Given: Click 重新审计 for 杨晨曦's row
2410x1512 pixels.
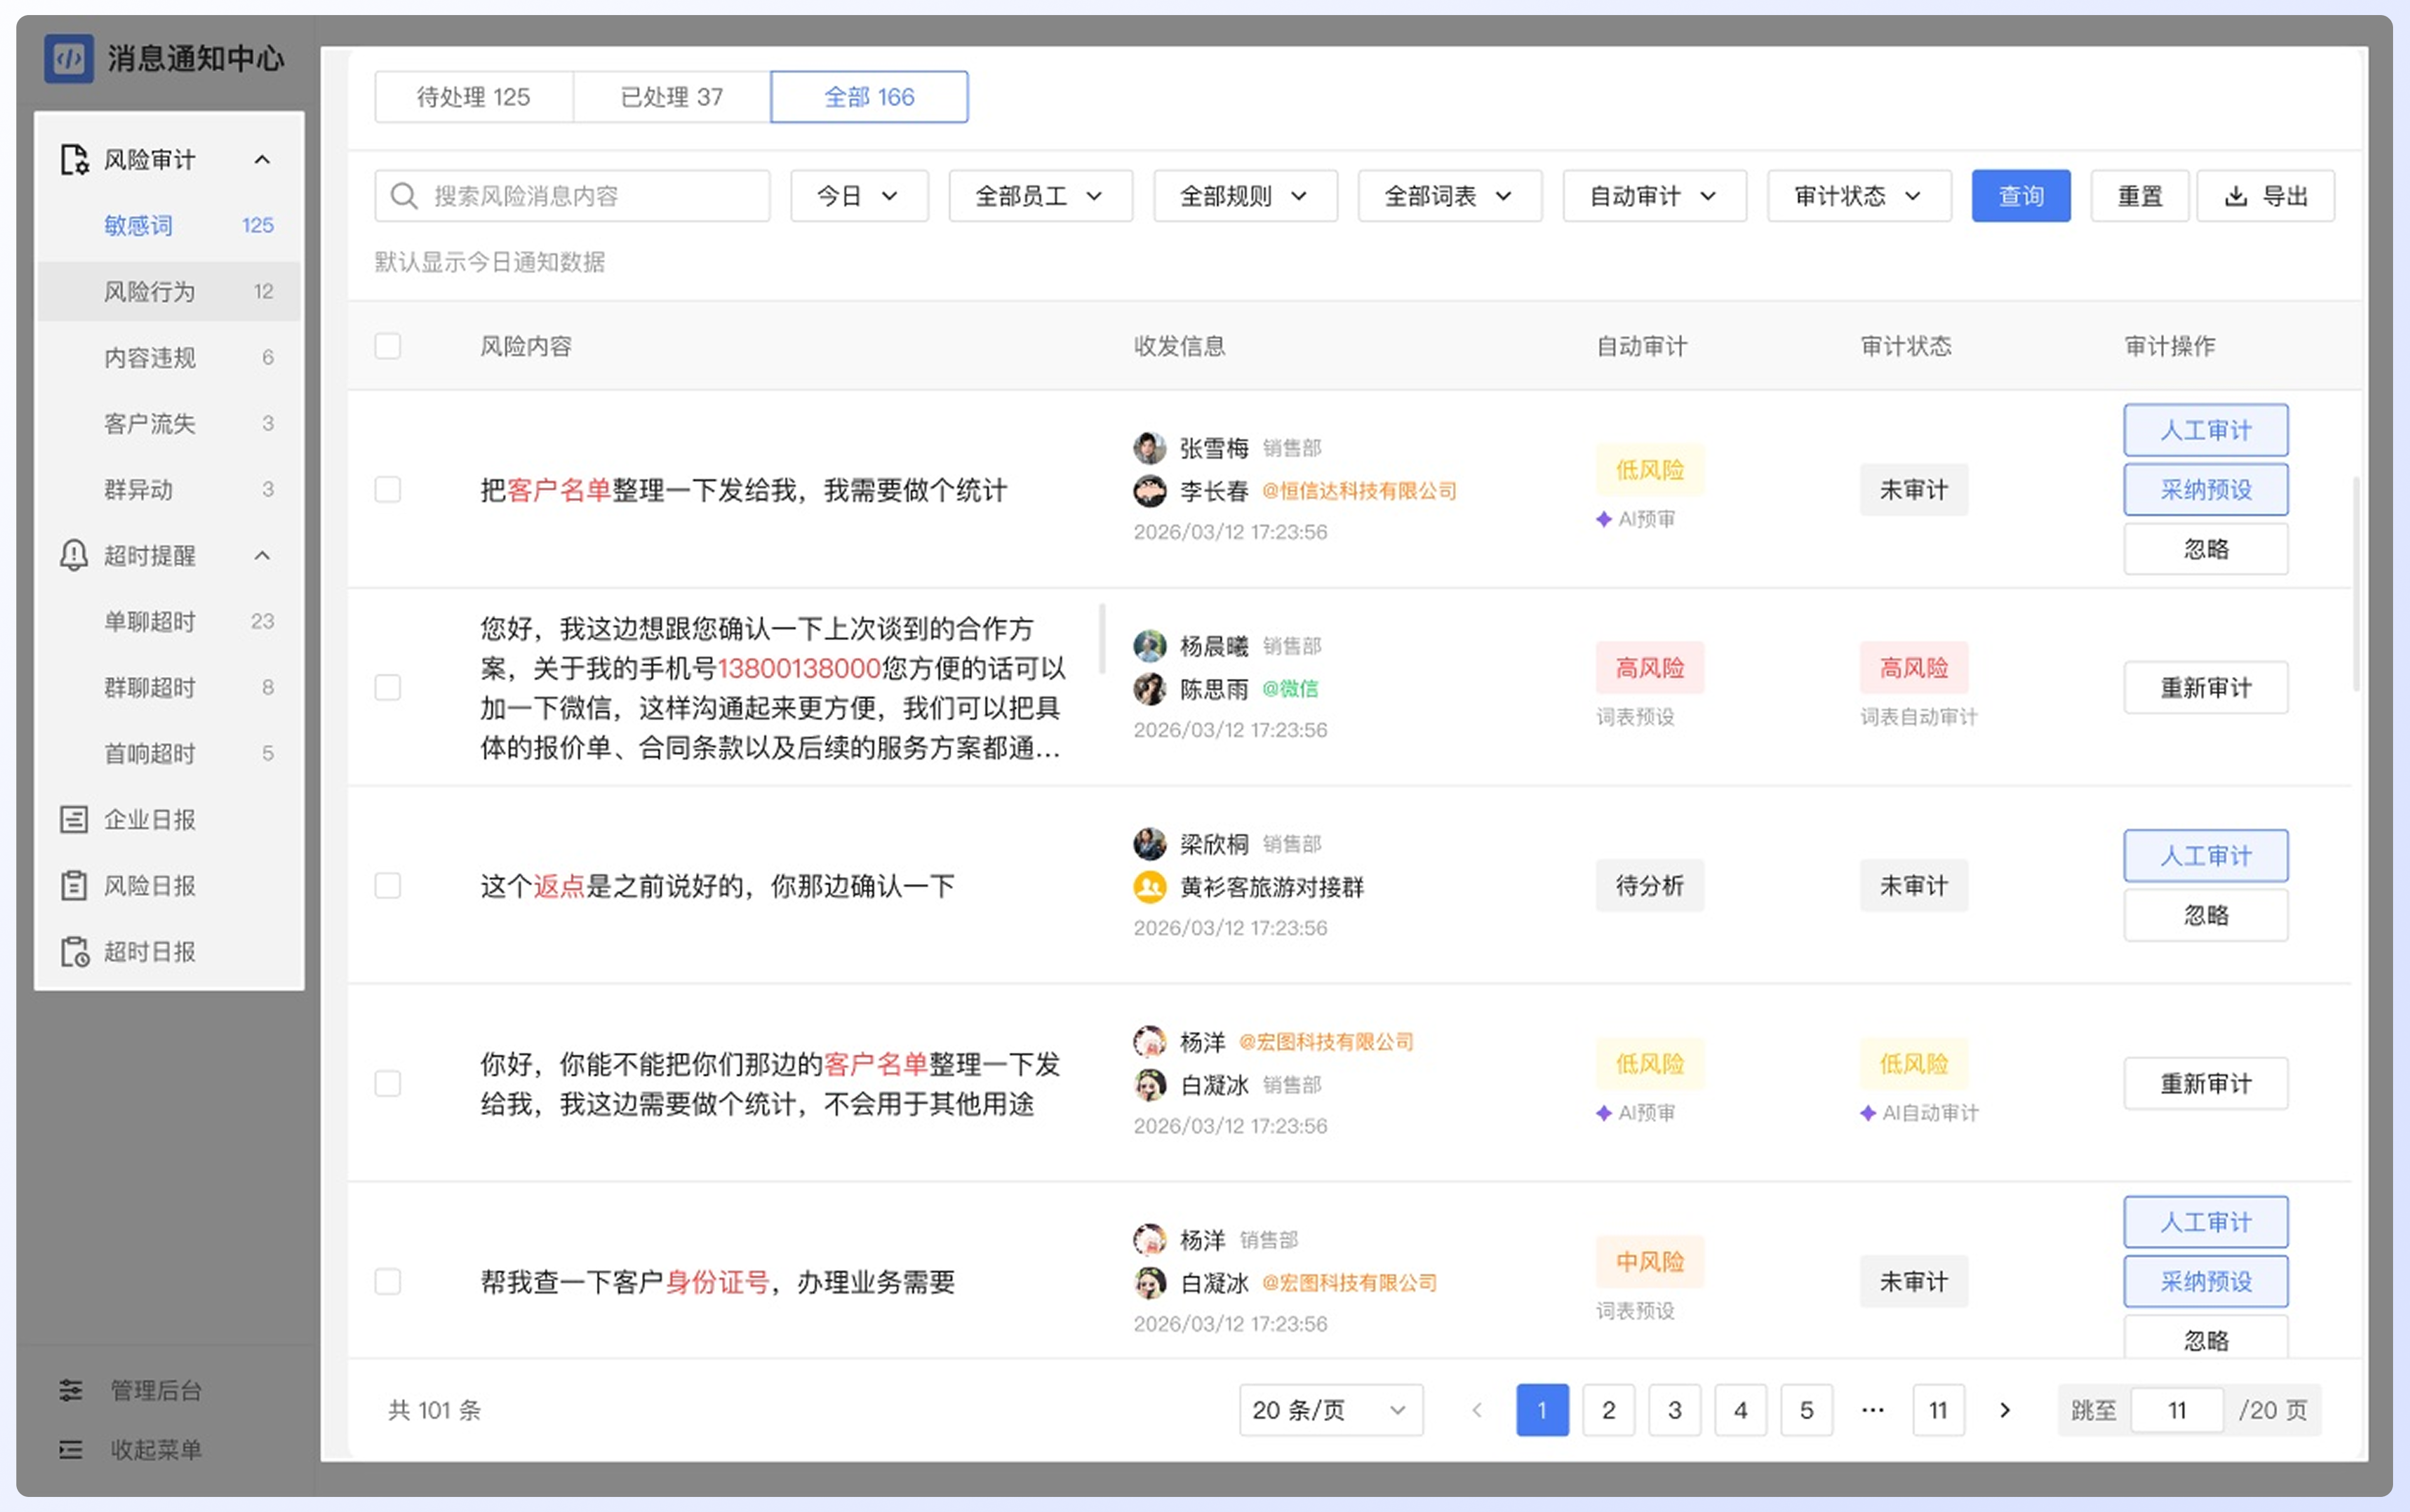Looking at the screenshot, I should (2206, 687).
